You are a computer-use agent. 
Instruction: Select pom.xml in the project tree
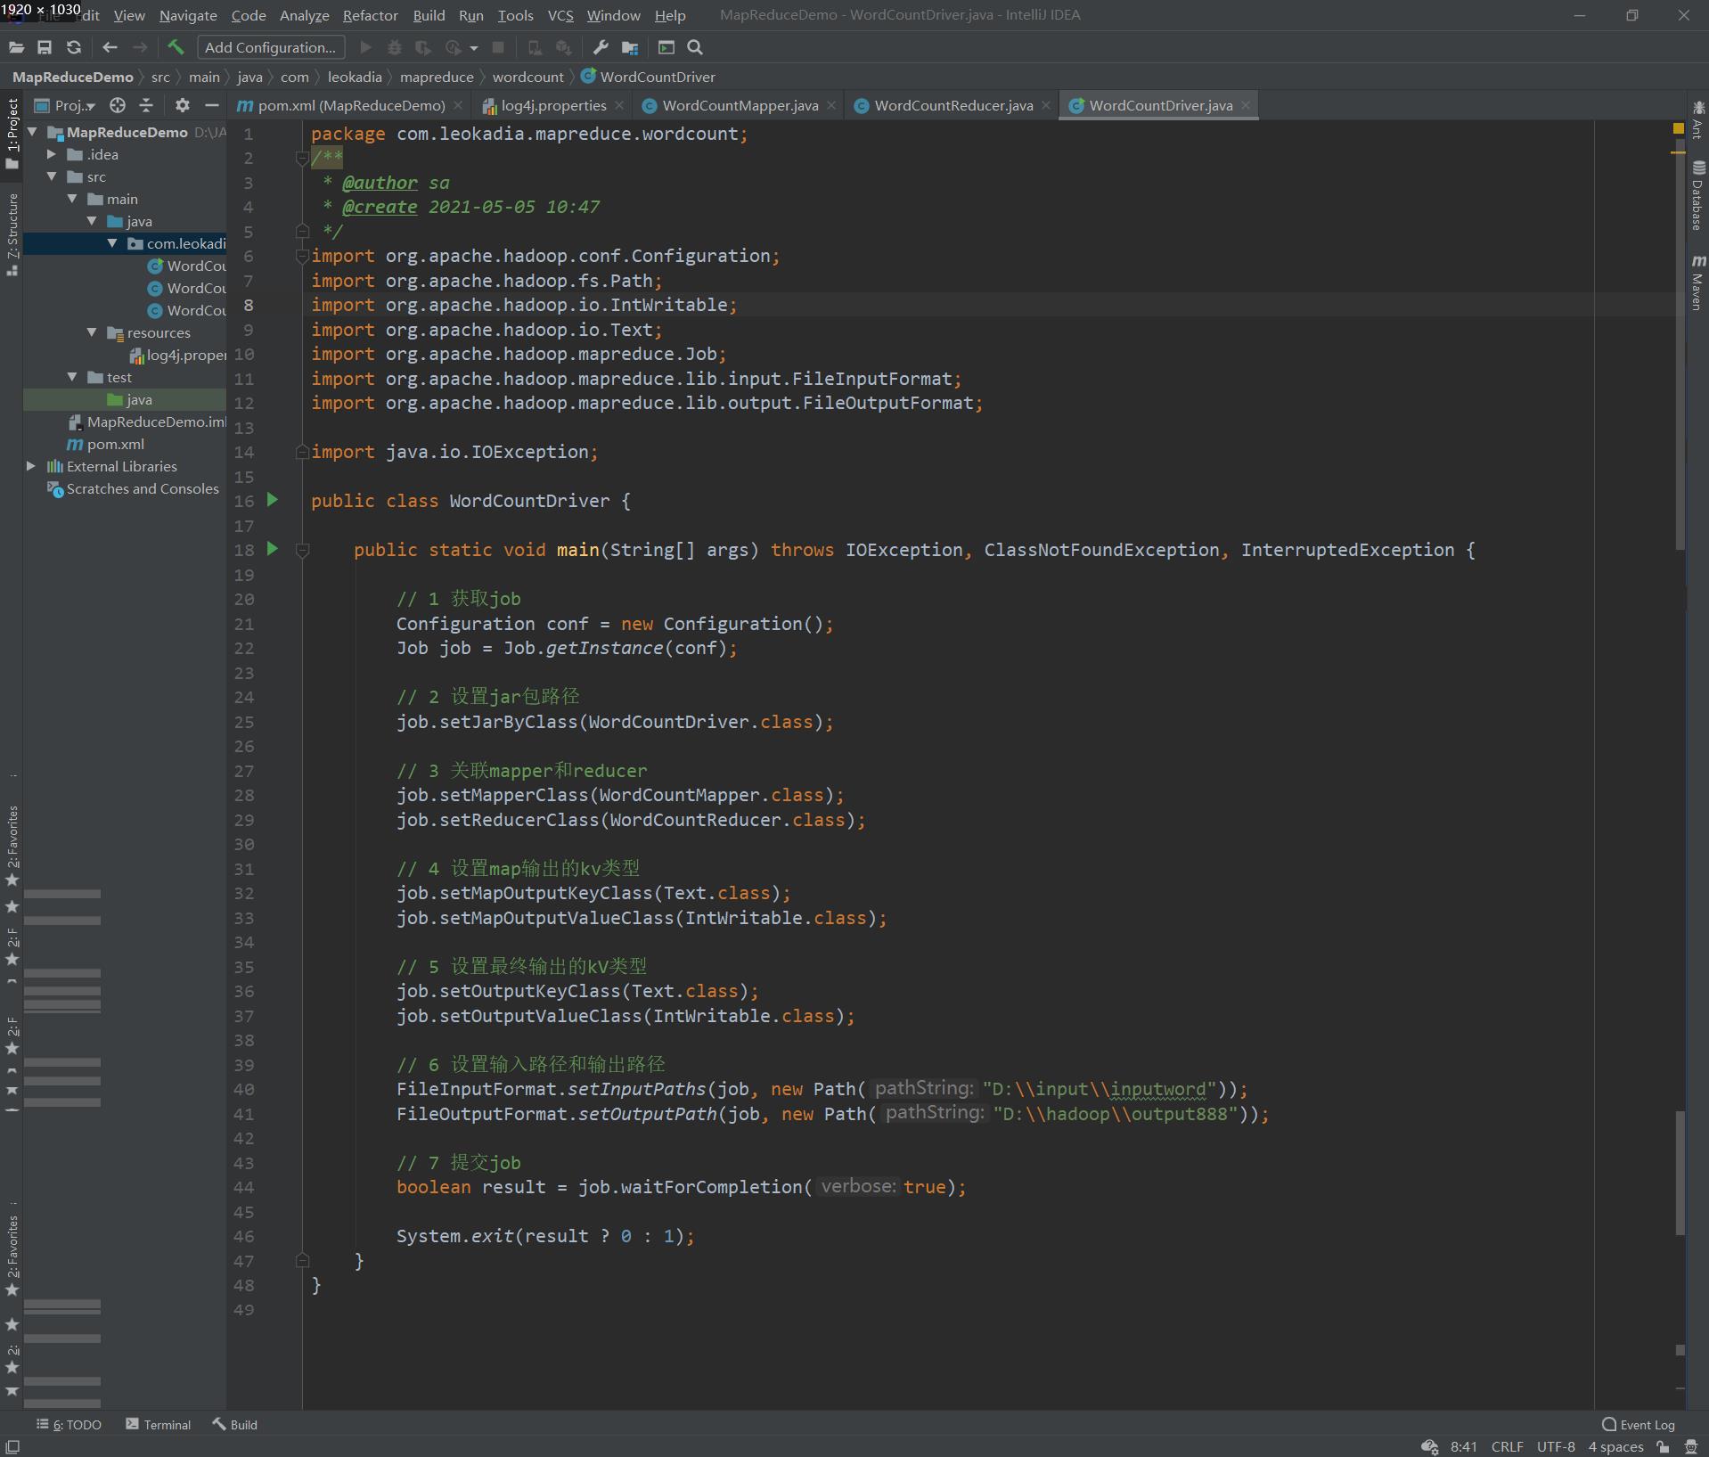click(115, 444)
